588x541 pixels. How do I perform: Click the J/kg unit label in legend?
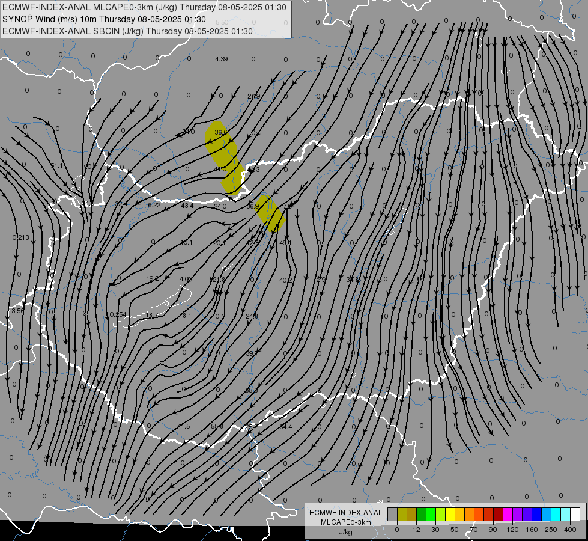(346, 532)
